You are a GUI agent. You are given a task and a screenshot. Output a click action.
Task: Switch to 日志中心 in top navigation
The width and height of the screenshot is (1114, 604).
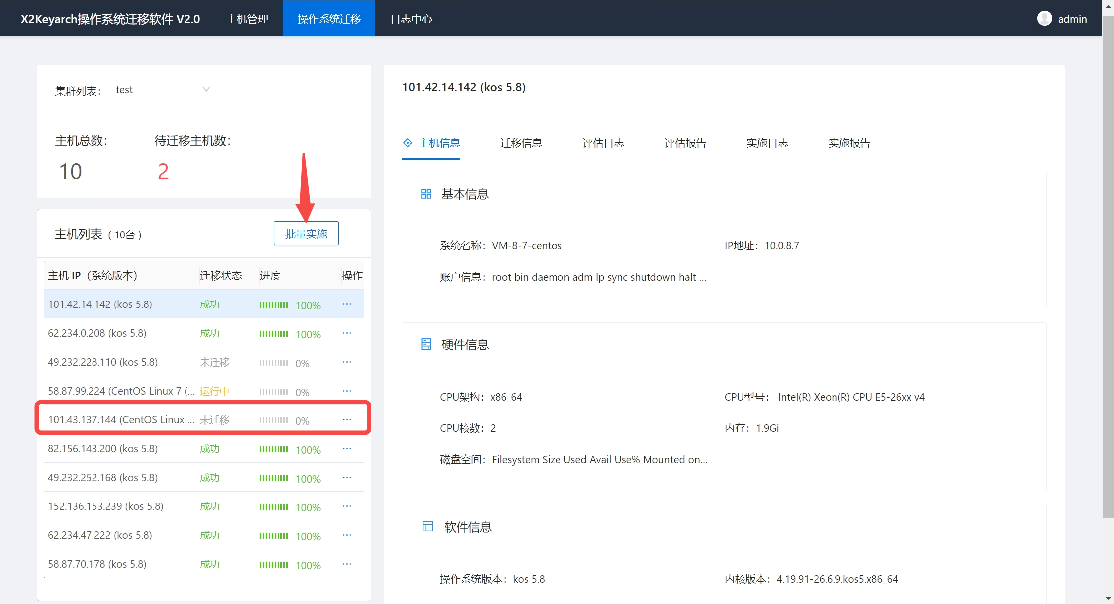pos(411,19)
